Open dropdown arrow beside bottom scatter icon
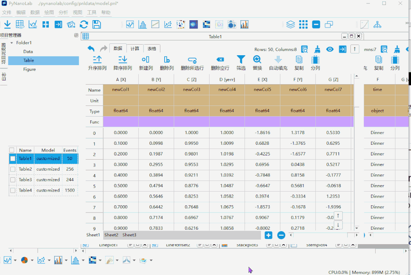 pos(49,260)
